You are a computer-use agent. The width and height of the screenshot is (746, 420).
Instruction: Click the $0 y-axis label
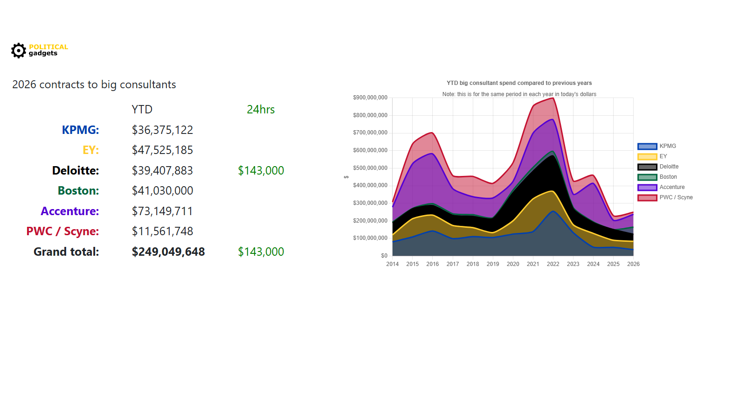point(384,256)
